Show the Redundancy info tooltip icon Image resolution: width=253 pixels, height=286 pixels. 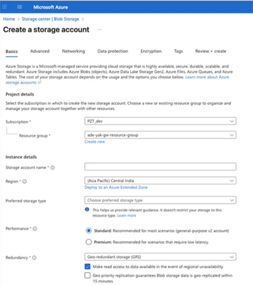34,257
